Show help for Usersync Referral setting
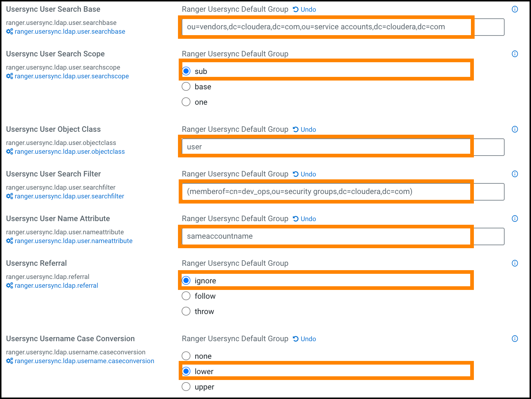Image resolution: width=531 pixels, height=399 pixels. click(x=515, y=264)
